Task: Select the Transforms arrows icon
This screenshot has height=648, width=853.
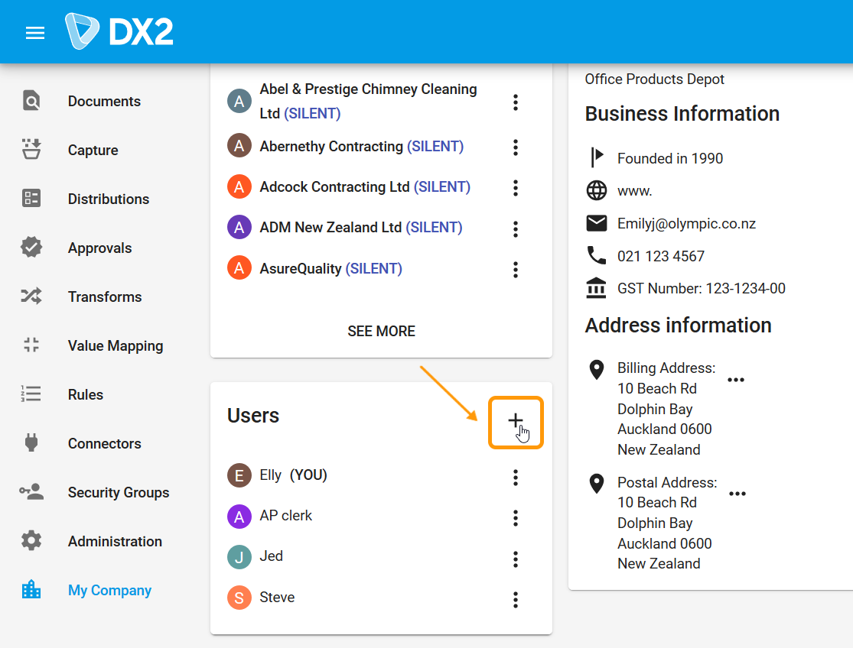Action: click(31, 296)
